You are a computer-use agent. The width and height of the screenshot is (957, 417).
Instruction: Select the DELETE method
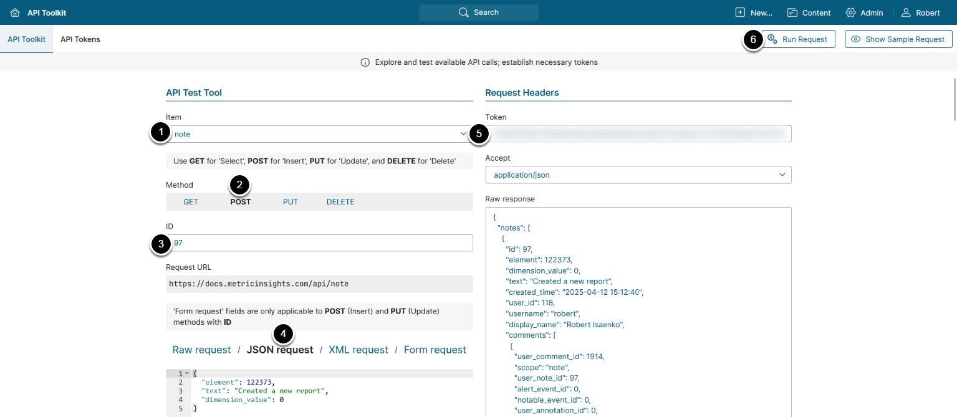coord(340,202)
